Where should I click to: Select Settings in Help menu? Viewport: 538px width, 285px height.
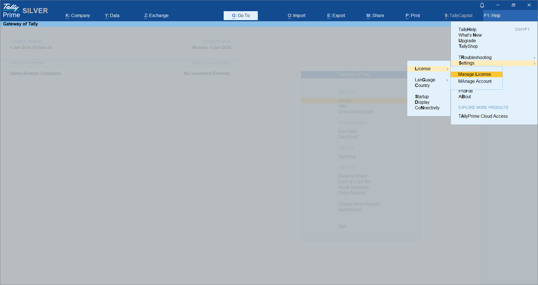click(494, 63)
